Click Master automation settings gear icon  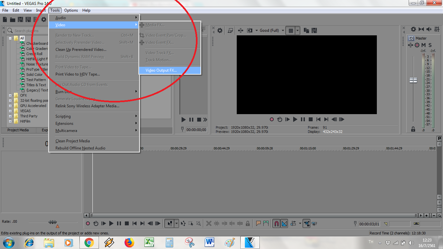(x=417, y=45)
